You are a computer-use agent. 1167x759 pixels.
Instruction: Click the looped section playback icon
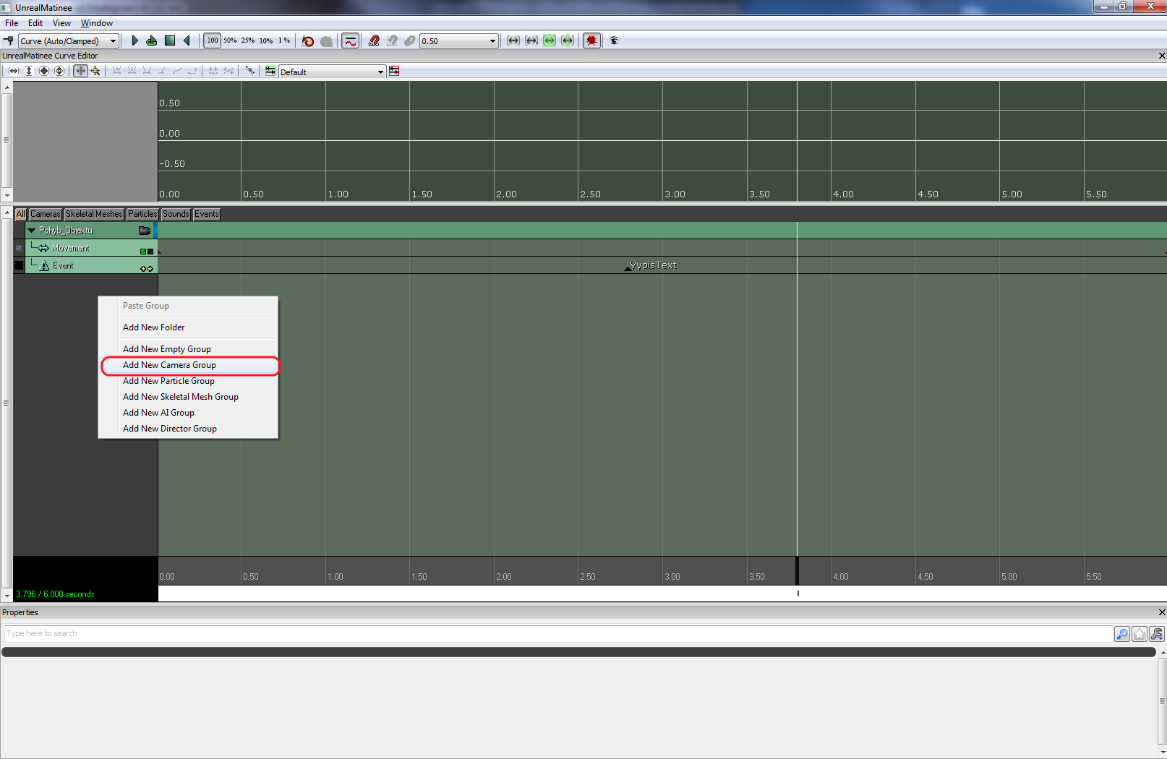152,40
